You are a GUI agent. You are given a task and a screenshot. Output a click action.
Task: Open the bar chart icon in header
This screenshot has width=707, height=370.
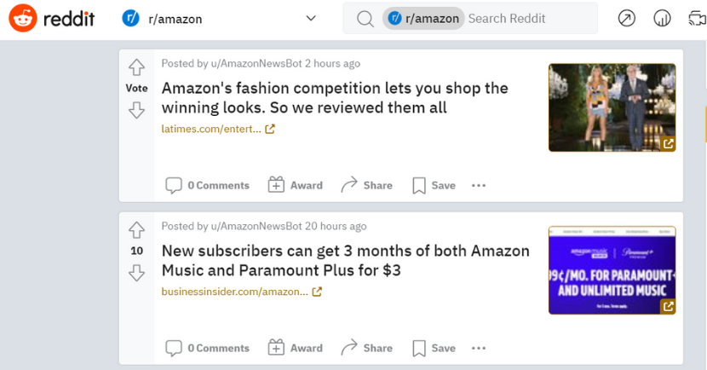pyautogui.click(x=662, y=19)
